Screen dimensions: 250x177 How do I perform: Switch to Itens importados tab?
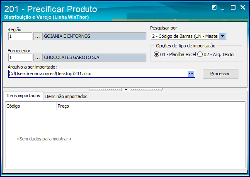click(23, 96)
